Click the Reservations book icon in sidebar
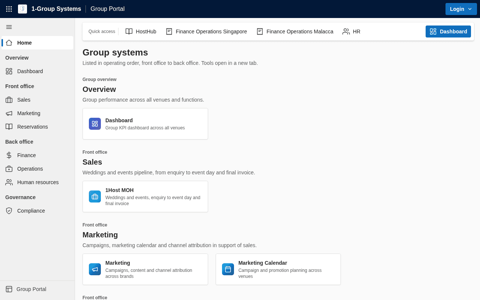The height and width of the screenshot is (300, 480). click(9, 127)
